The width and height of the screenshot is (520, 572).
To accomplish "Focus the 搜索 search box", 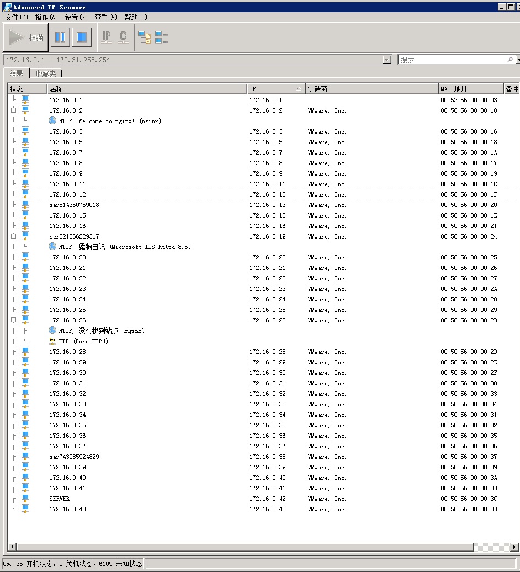I will (452, 60).
